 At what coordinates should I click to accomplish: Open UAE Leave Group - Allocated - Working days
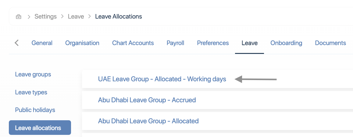pyautogui.click(x=162, y=79)
